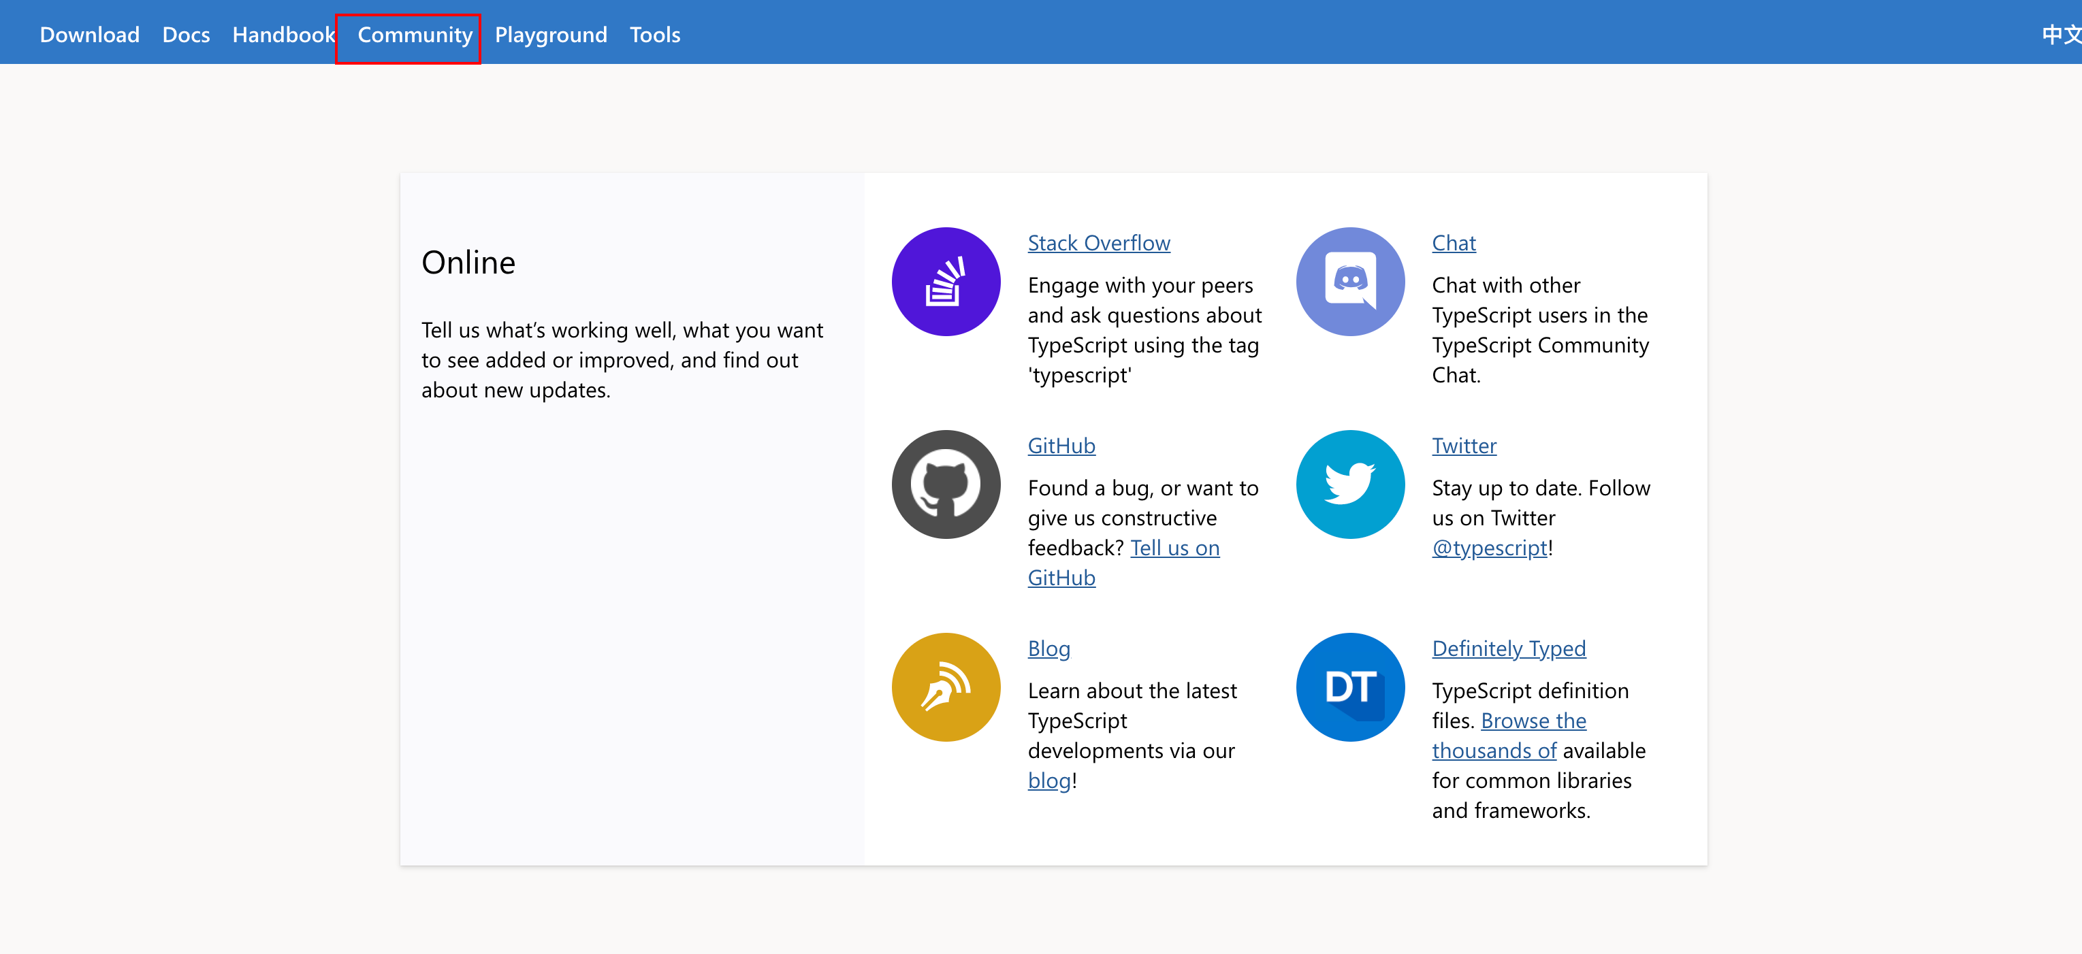Open the Docs navigation item

click(186, 35)
